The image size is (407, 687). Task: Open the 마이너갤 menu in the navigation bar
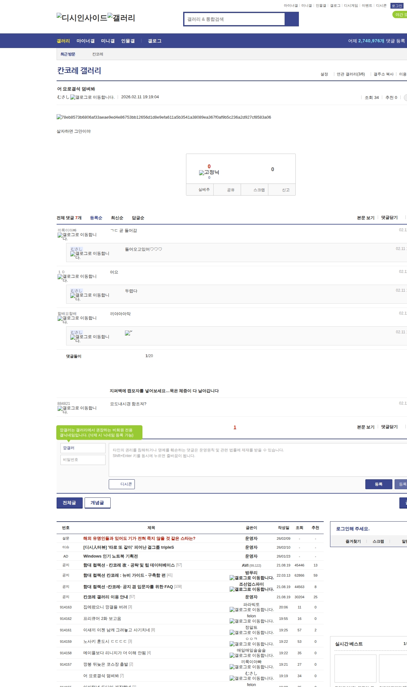[86, 41]
